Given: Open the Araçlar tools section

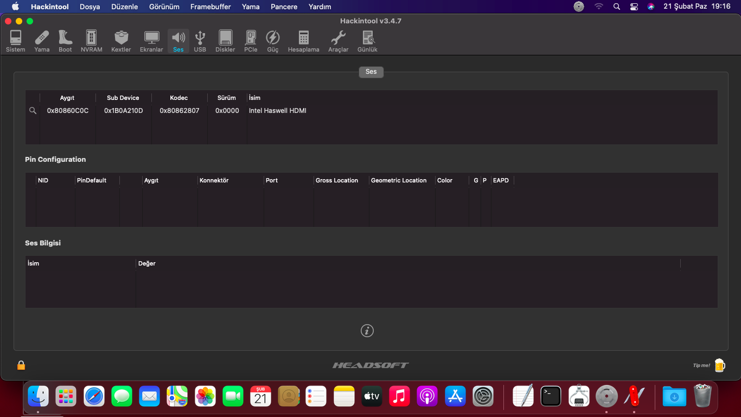Looking at the screenshot, I should 338,41.
